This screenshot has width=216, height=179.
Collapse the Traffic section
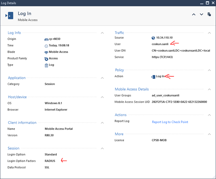click(209, 33)
